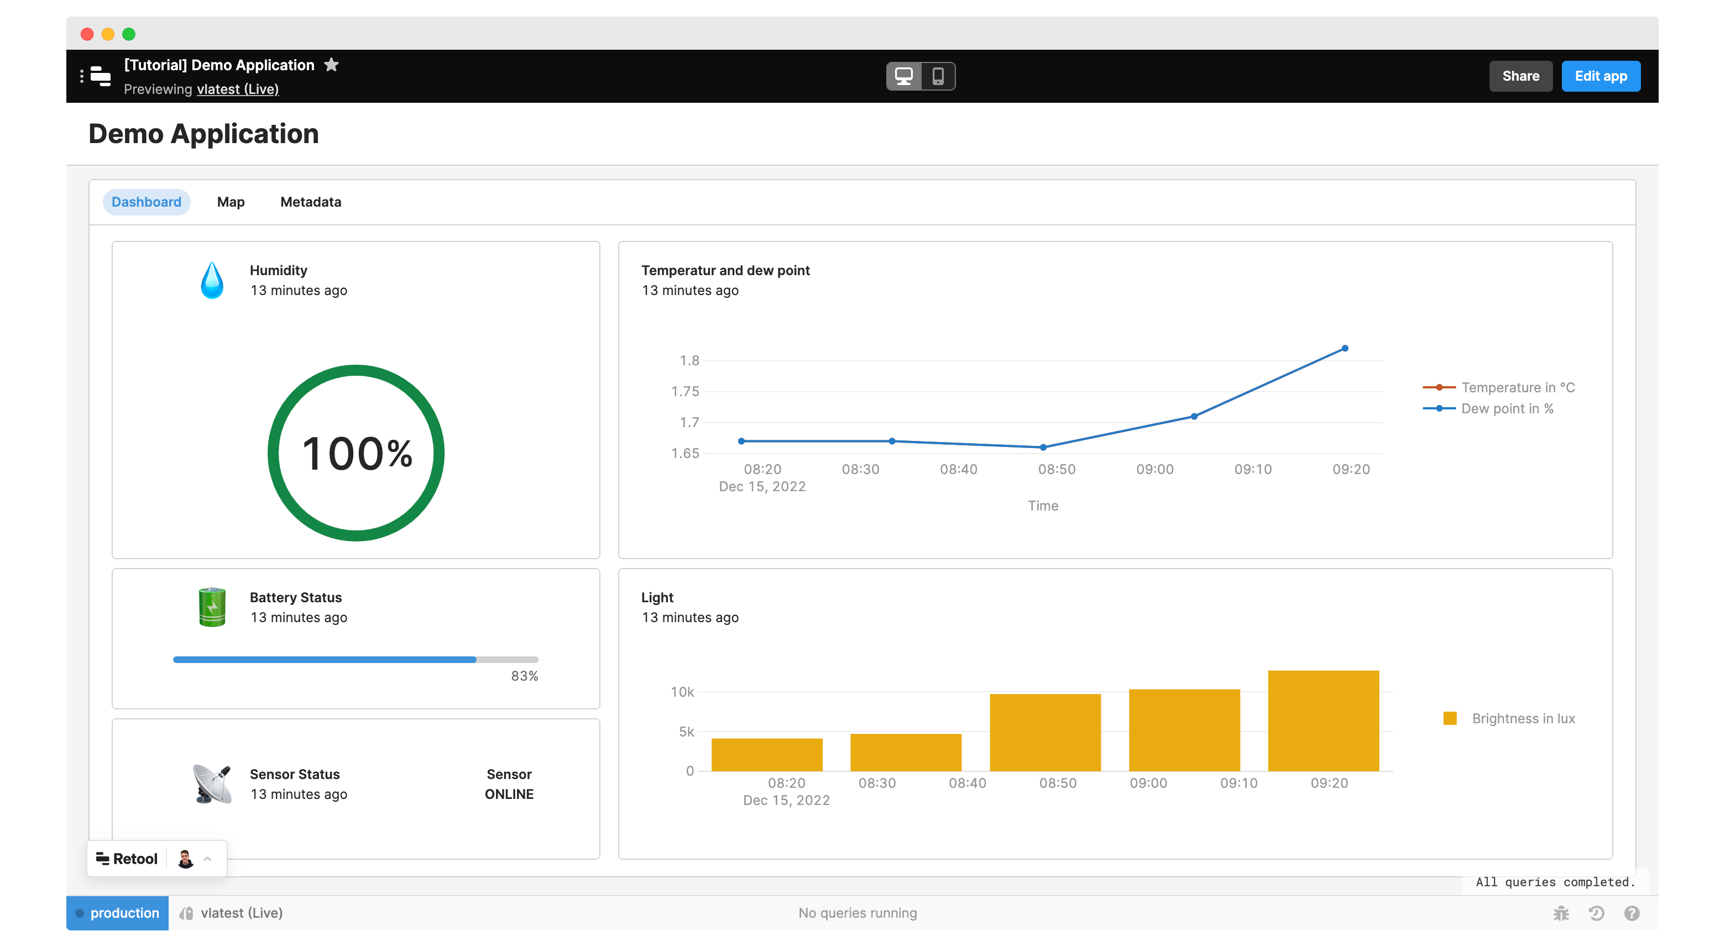Image resolution: width=1725 pixels, height=947 pixels.
Task: Switch to desktop preview layout
Action: [x=903, y=76]
